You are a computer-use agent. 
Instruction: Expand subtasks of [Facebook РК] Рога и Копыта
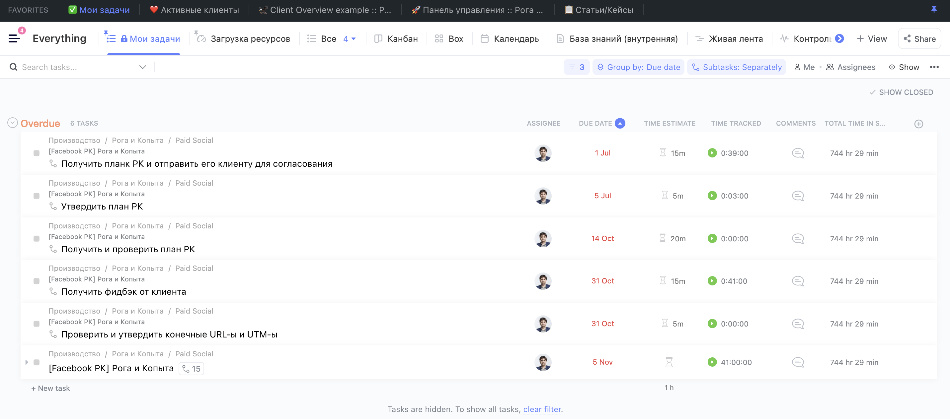tap(27, 362)
